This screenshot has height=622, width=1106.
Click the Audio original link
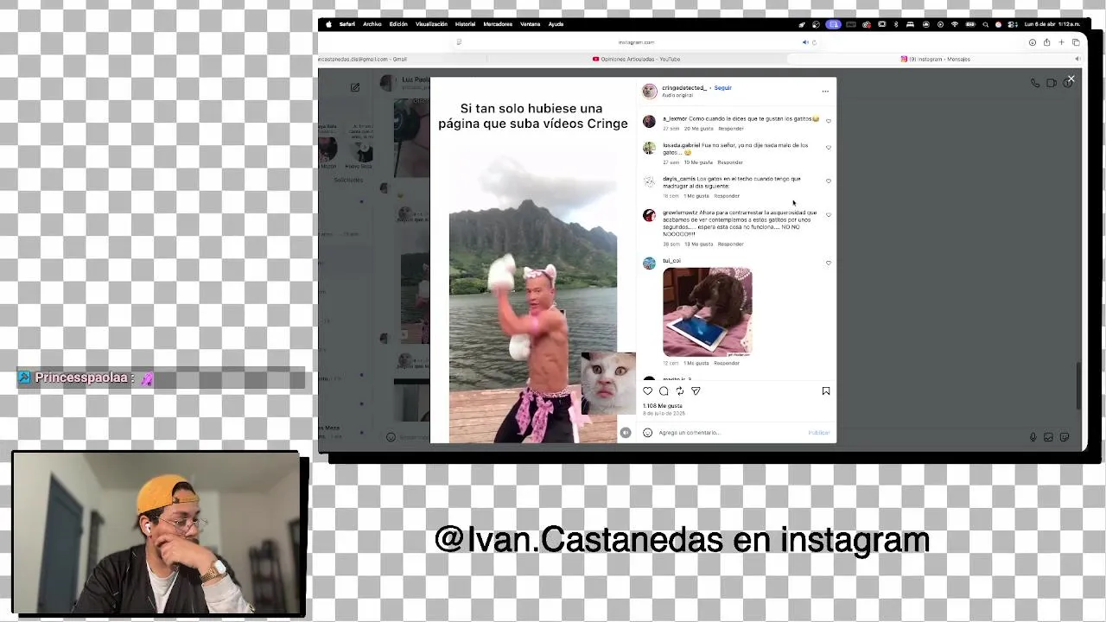tap(677, 95)
